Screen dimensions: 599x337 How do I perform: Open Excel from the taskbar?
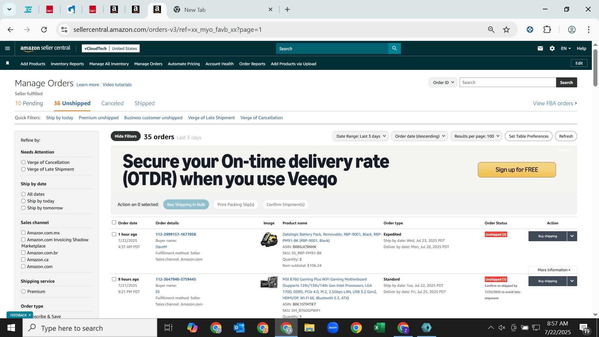click(x=380, y=328)
